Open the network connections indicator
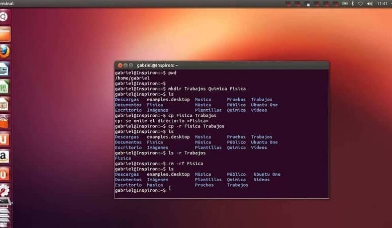Image resolution: width=392 pixels, height=228 pixels. pos(360,4)
